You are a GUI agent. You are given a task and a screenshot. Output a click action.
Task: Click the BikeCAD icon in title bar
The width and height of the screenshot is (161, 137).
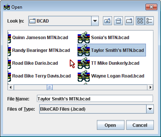[x=7, y=7]
